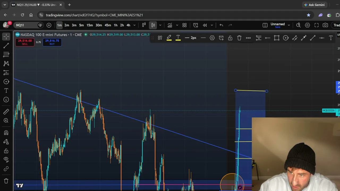
Task: Expand the replay options dropdown
Action: [212, 25]
